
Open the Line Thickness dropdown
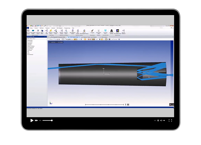tap(114, 39)
